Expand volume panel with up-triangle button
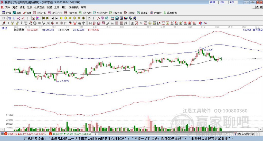The width and height of the screenshot is (263, 141). (2, 129)
